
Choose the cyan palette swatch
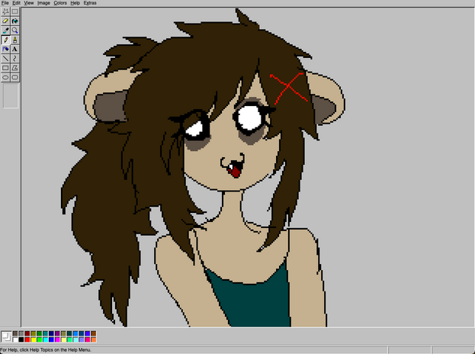click(46, 340)
